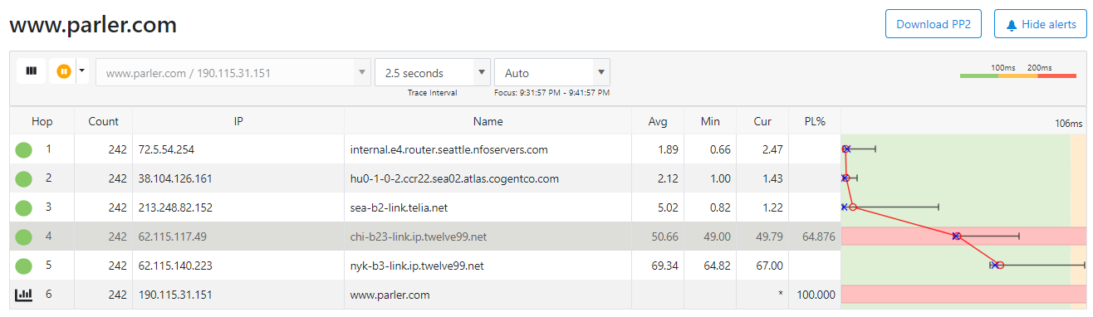Click the red segment of latency legend bar

point(1056,76)
